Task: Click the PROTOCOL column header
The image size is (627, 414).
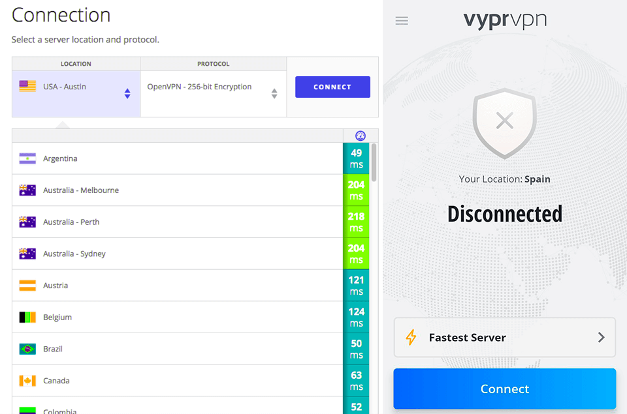Action: pyautogui.click(x=213, y=63)
